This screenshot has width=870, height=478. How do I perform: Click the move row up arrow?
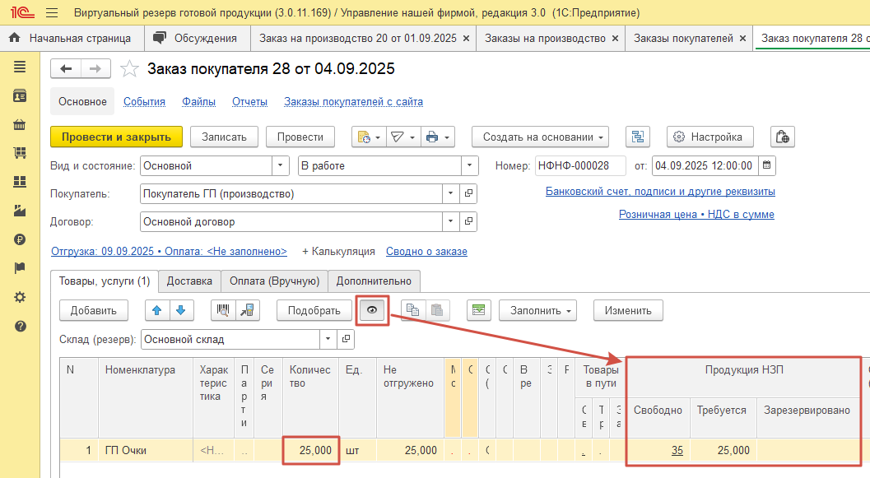(157, 310)
